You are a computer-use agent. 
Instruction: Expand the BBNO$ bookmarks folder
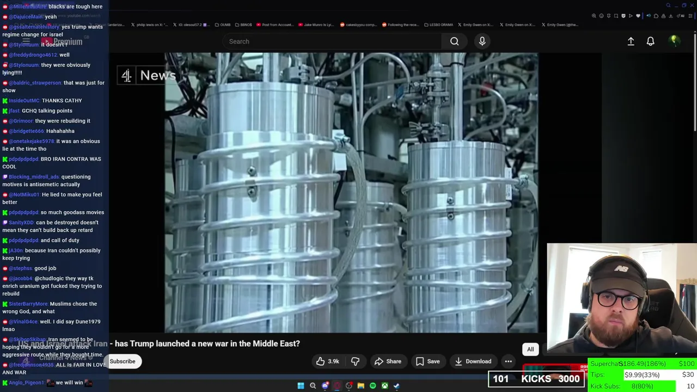243,24
